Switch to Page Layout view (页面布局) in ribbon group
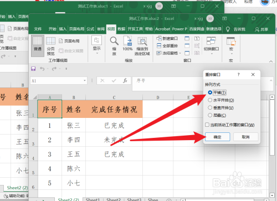This screenshot has height=201, width=277. click(x=69, y=41)
